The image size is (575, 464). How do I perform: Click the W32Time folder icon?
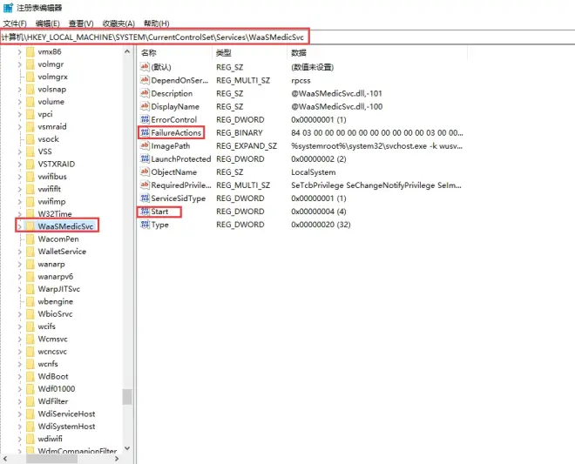coord(30,213)
